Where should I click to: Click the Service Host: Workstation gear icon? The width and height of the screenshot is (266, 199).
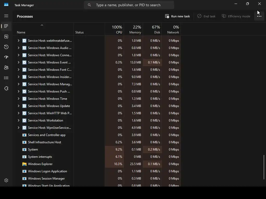(24, 120)
